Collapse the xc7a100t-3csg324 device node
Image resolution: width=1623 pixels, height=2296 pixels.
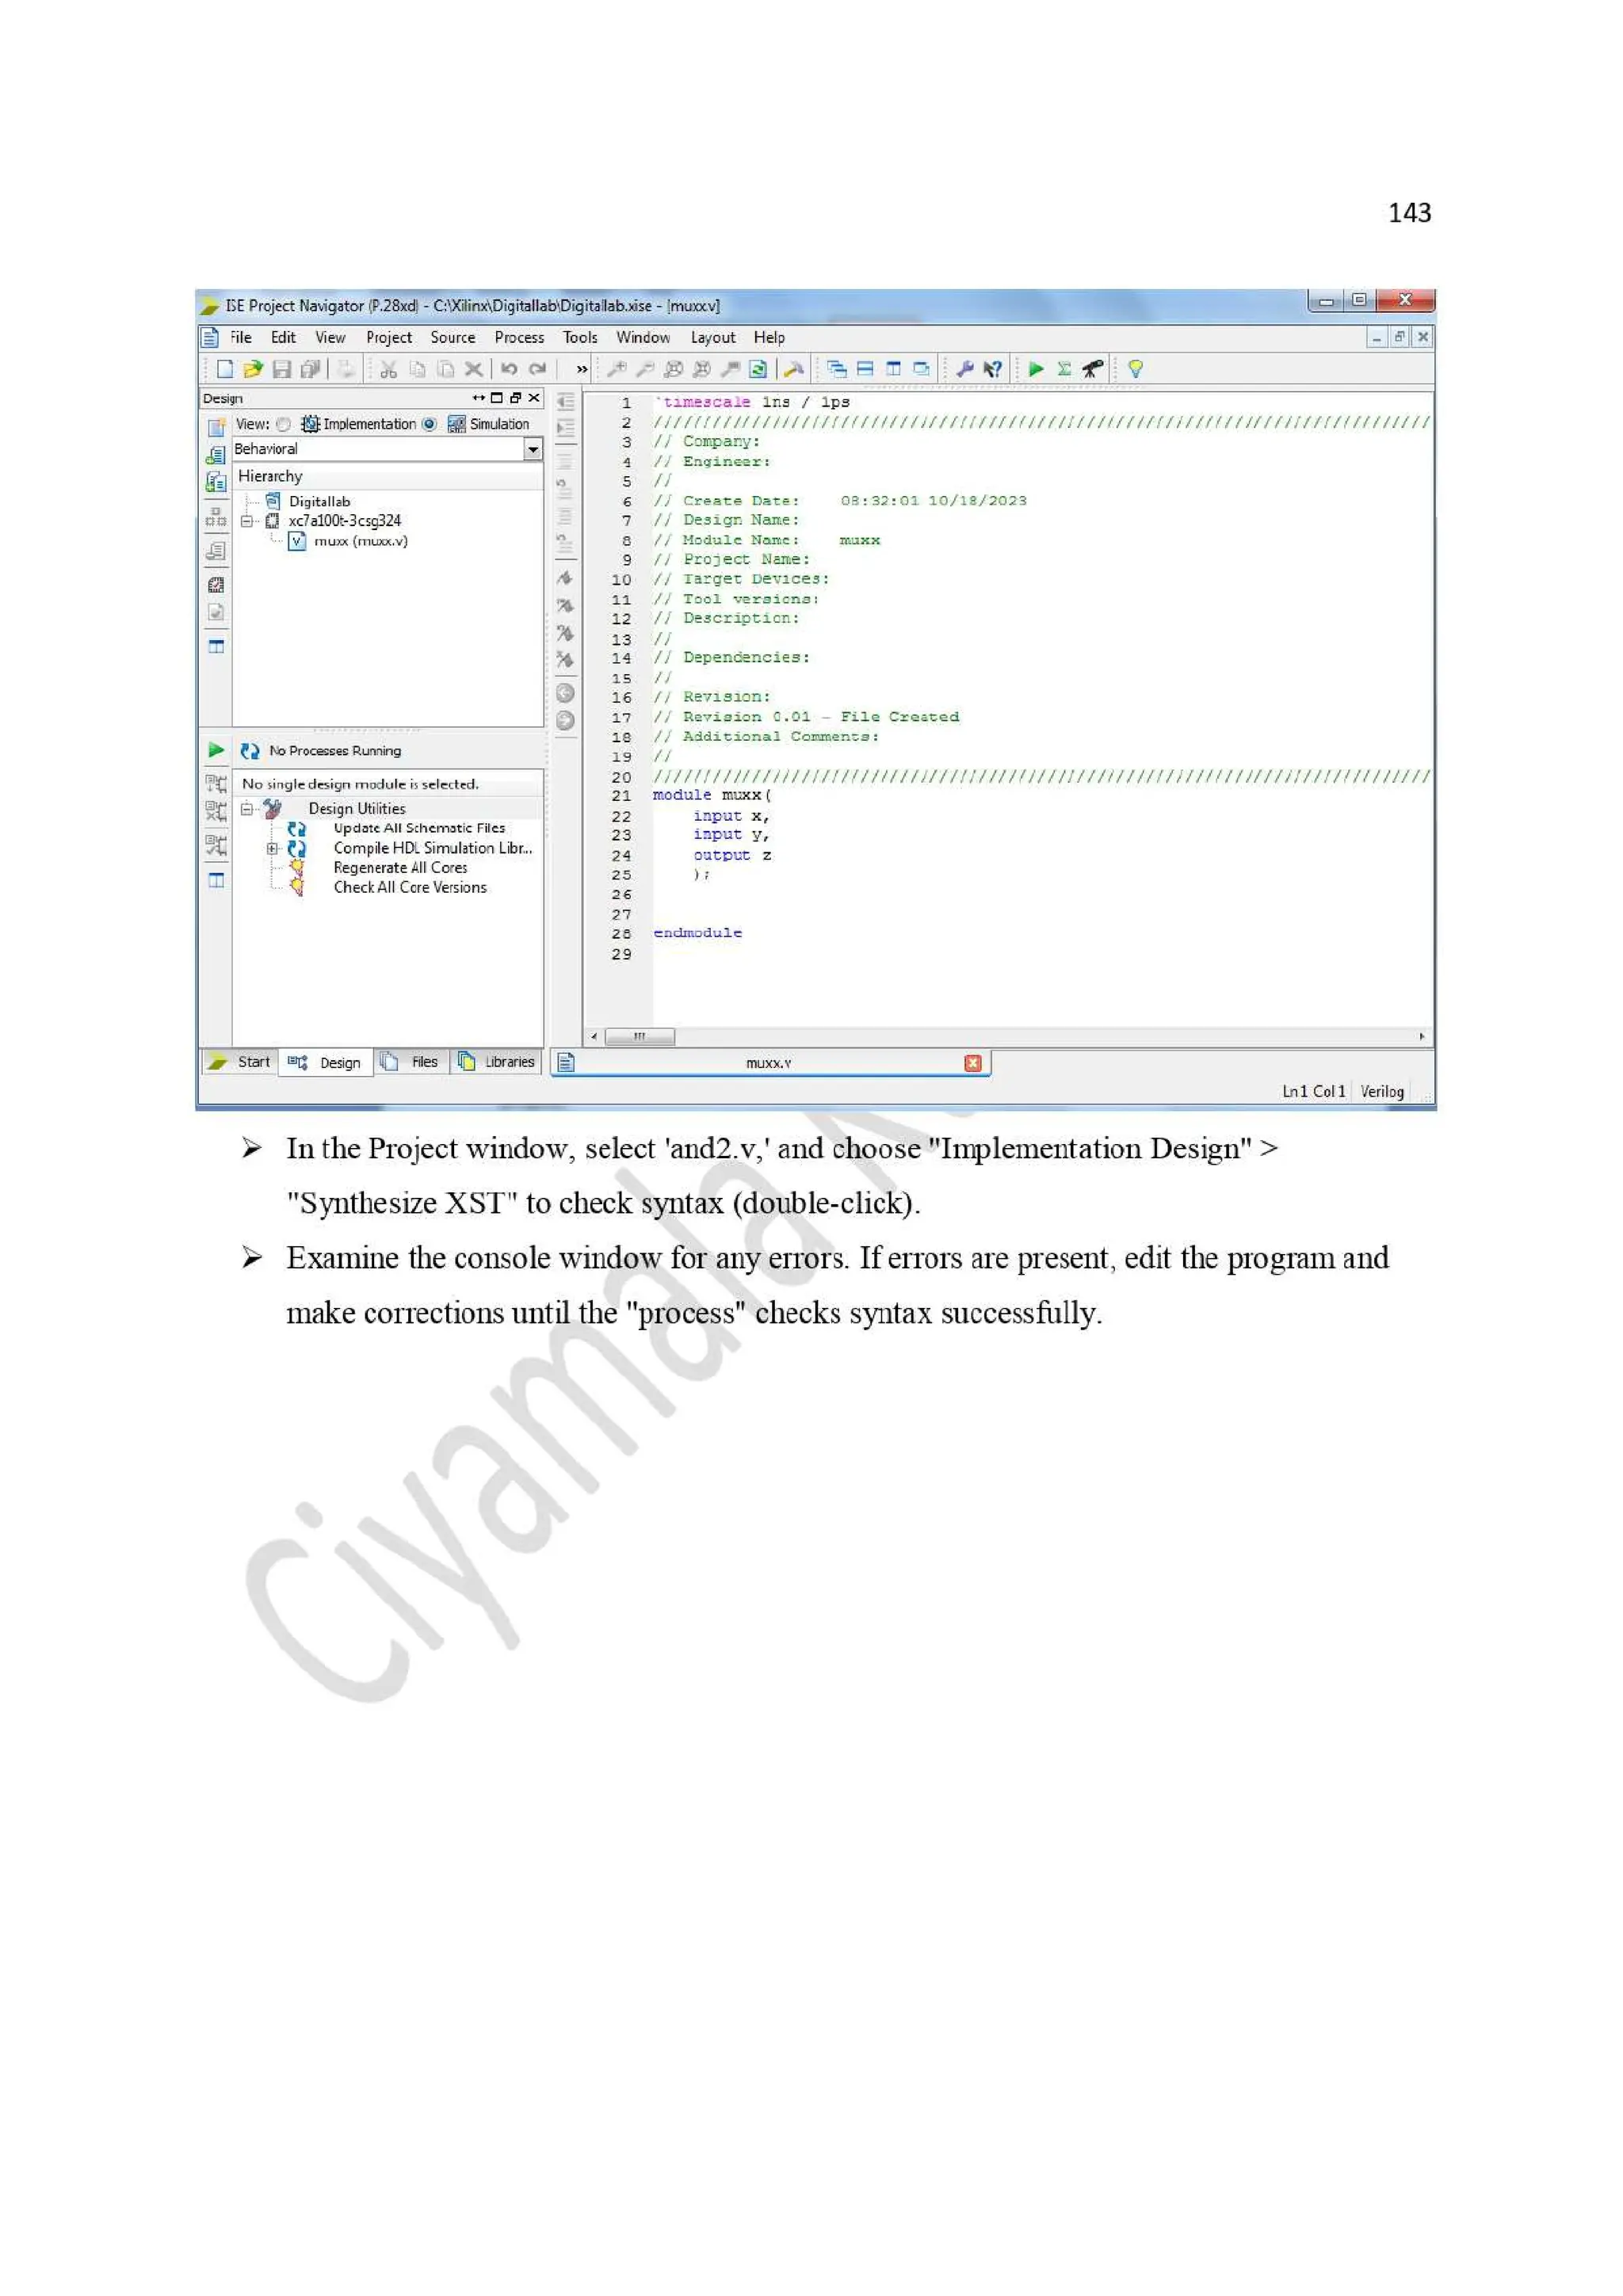click(247, 521)
